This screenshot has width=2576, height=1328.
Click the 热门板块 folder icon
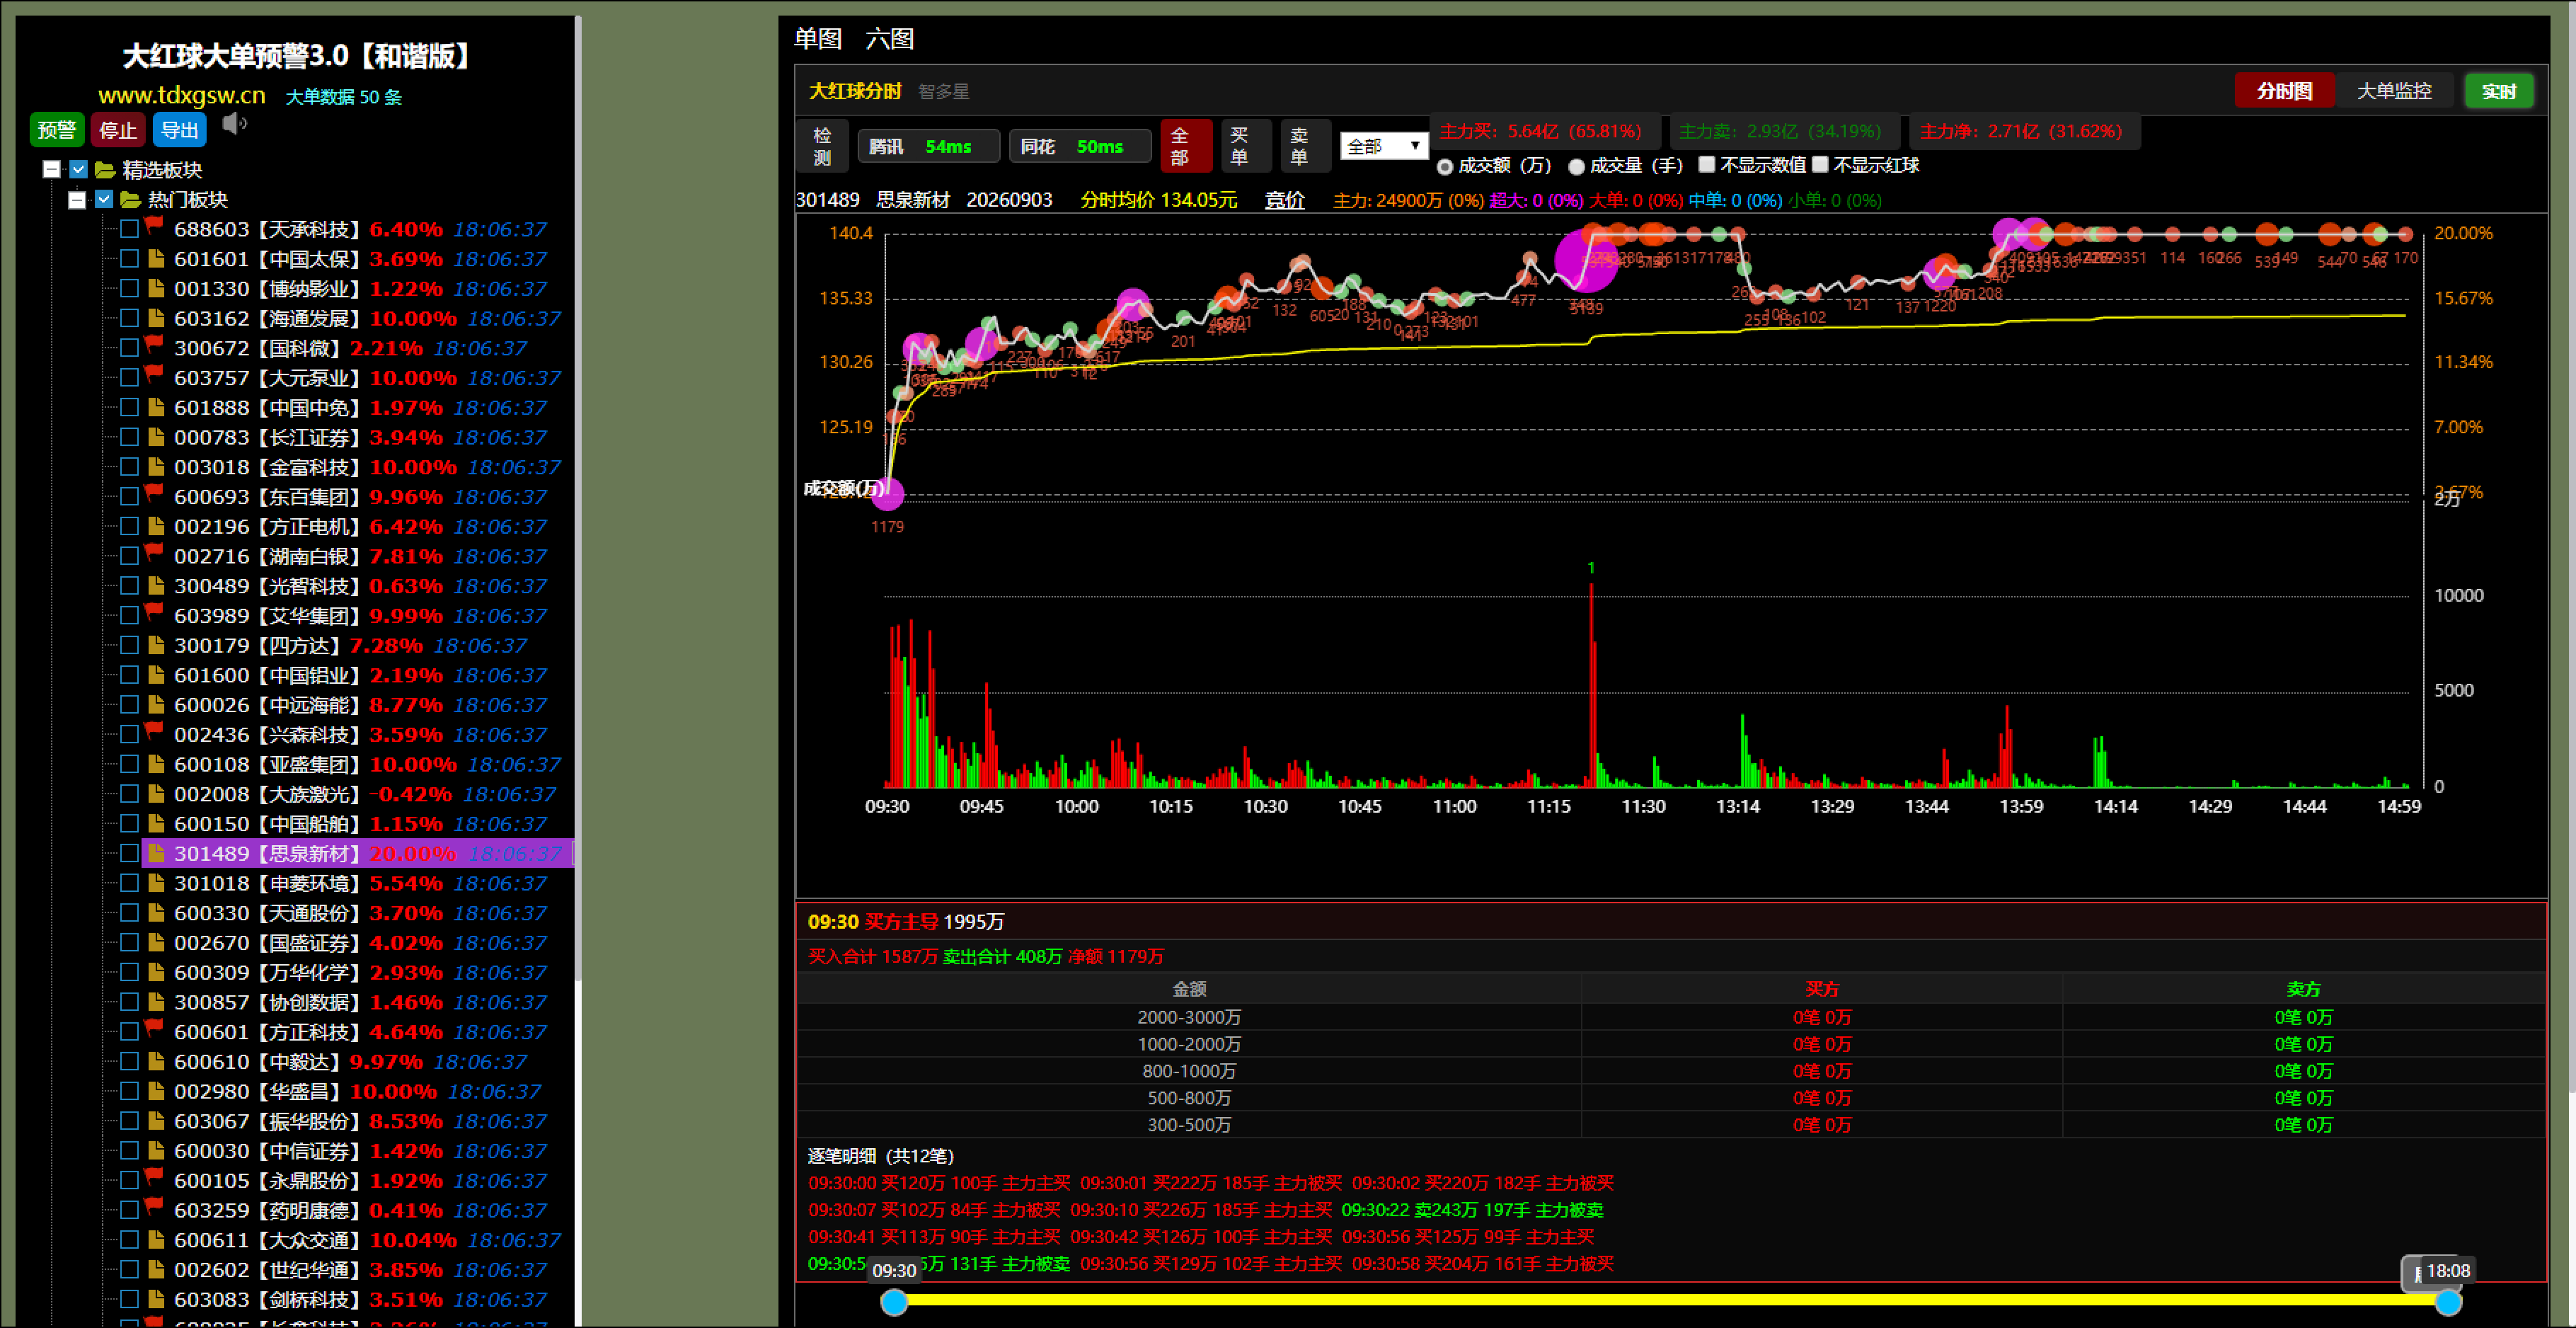coord(131,199)
